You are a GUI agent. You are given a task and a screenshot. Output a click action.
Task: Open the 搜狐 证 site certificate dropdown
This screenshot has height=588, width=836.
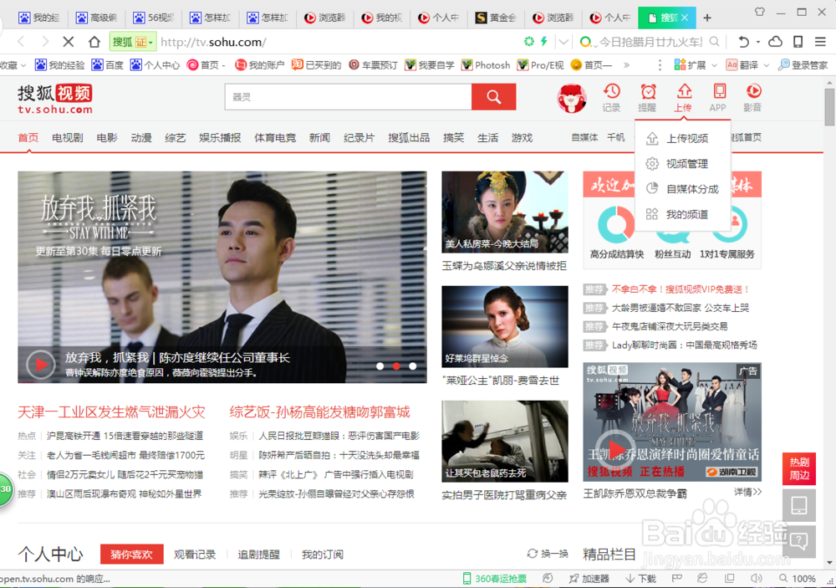coord(132,42)
